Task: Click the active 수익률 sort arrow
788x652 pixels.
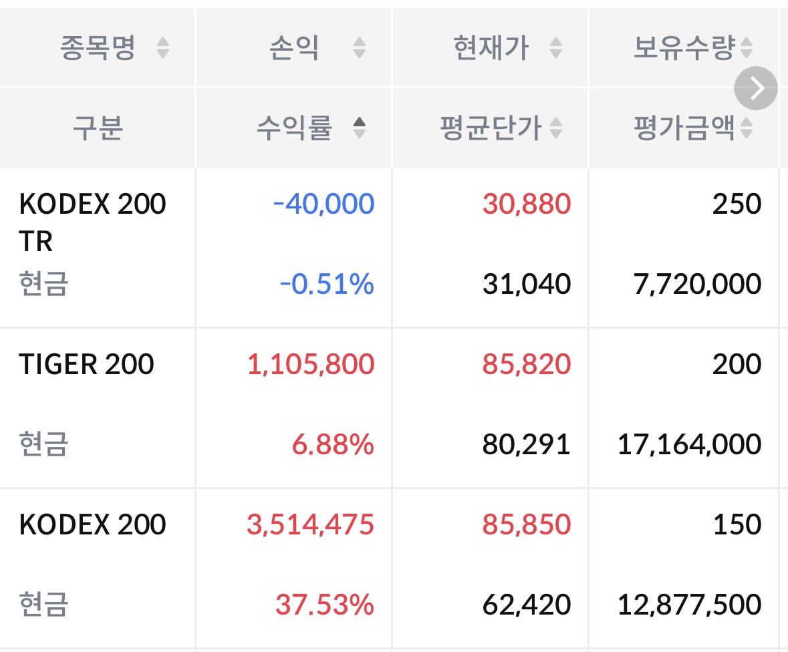Action: pos(360,128)
